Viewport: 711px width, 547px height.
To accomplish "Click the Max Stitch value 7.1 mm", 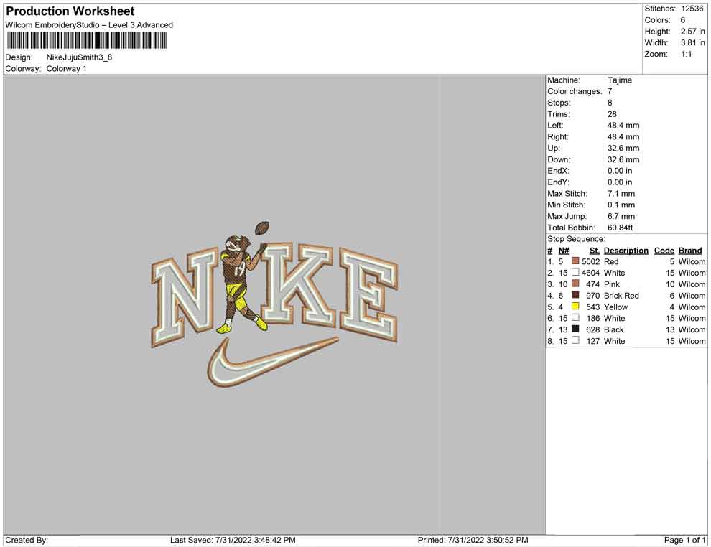I will tap(621, 193).
